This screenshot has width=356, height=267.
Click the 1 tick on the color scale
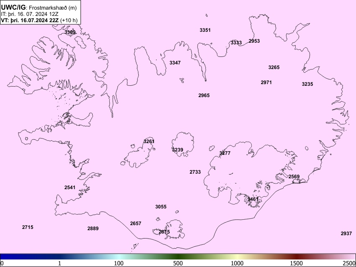(x=59, y=263)
